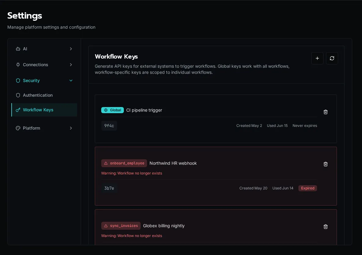Select the Security menu item

[x=44, y=81]
